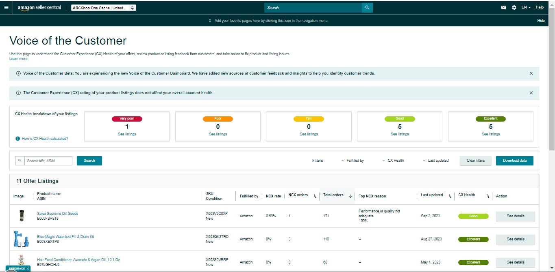
Task: Open the Feedback tab
Action: tap(17, 269)
